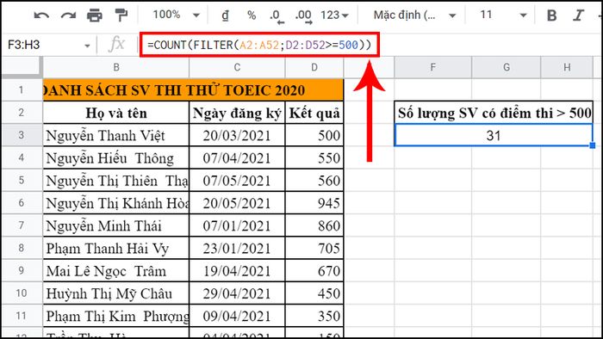Click the Print icon
The image size is (603, 339).
coord(95,15)
